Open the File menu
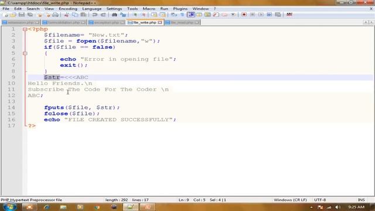The width and height of the screenshot is (375, 211). click(x=6, y=9)
